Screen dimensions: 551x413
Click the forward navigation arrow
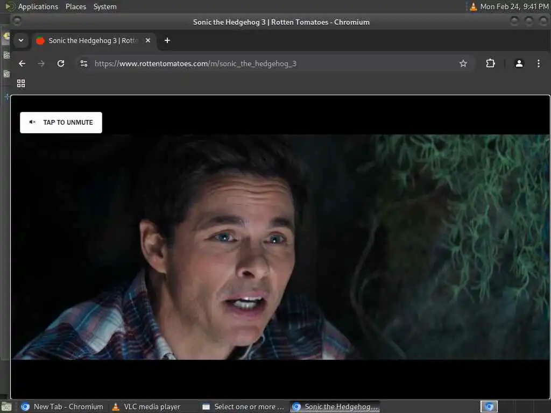(x=41, y=63)
